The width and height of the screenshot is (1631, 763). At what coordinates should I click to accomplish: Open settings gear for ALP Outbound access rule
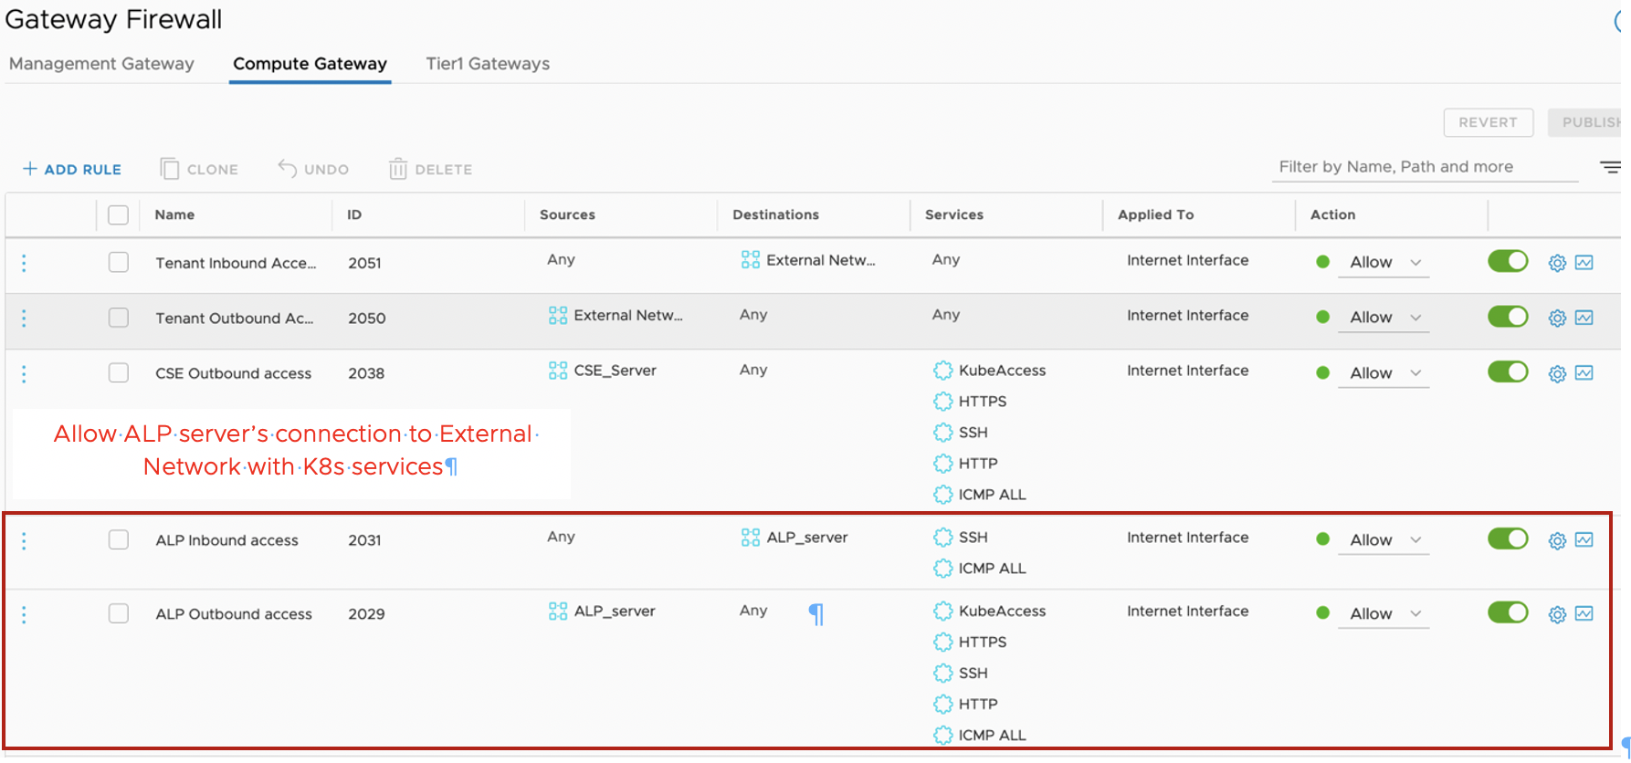[1557, 615]
